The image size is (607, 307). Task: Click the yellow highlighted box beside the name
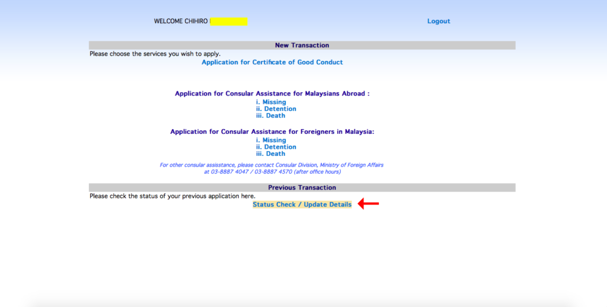pos(229,21)
